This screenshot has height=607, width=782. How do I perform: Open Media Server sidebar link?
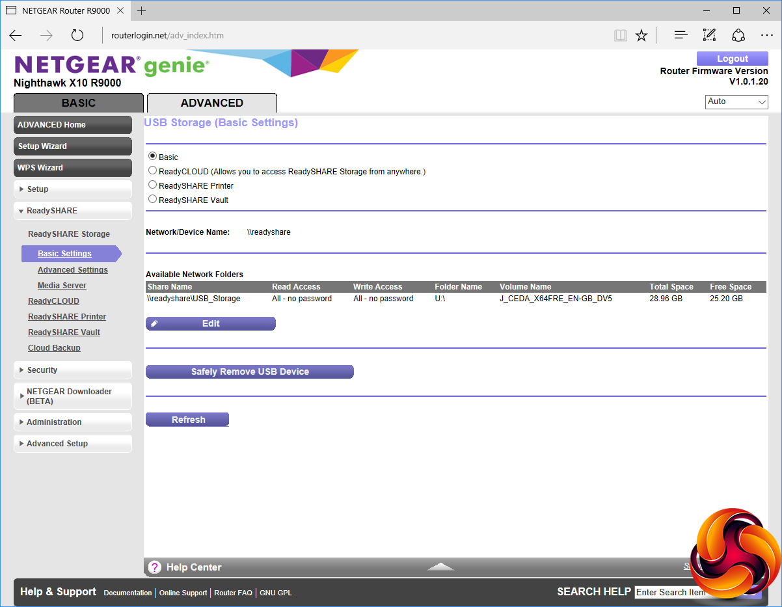pyautogui.click(x=62, y=286)
